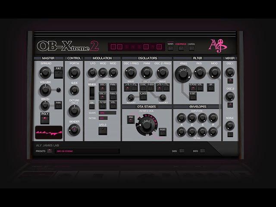
Task: Click the PORTA knob in Control
Action: 74,72
